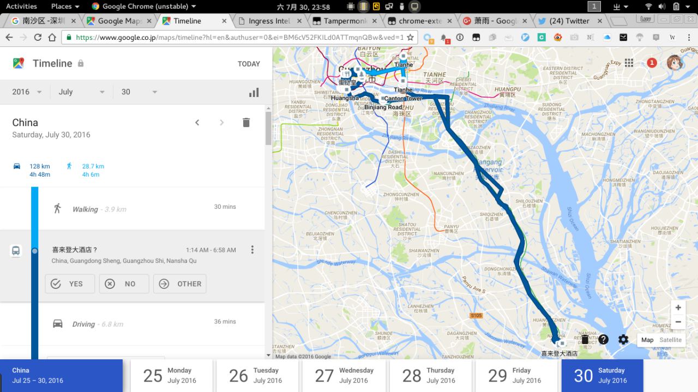Go back in Chrome

9,38
